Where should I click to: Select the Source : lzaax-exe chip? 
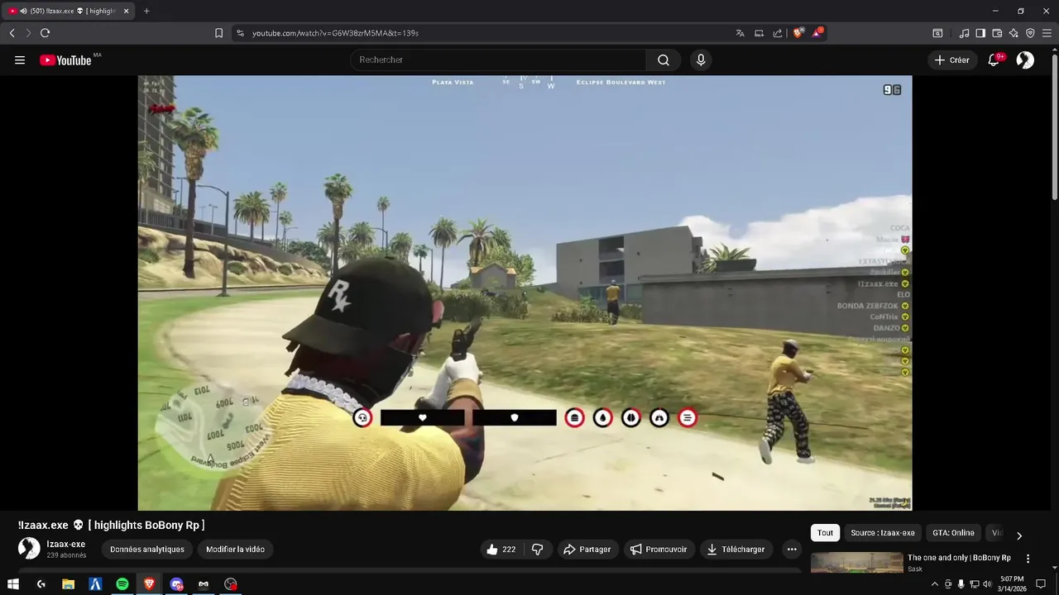883,533
